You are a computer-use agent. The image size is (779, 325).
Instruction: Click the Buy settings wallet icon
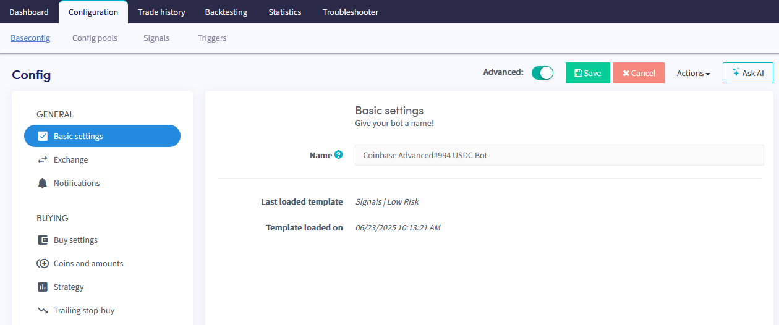pyautogui.click(x=43, y=240)
